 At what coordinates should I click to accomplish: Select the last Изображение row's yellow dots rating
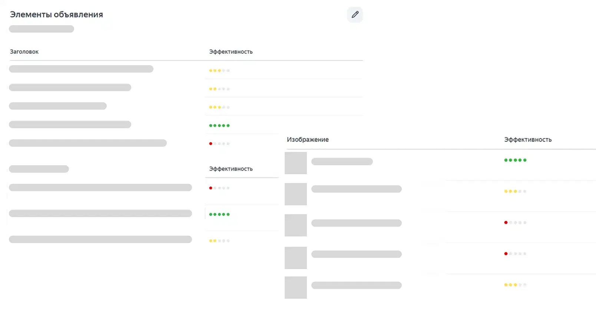515,285
